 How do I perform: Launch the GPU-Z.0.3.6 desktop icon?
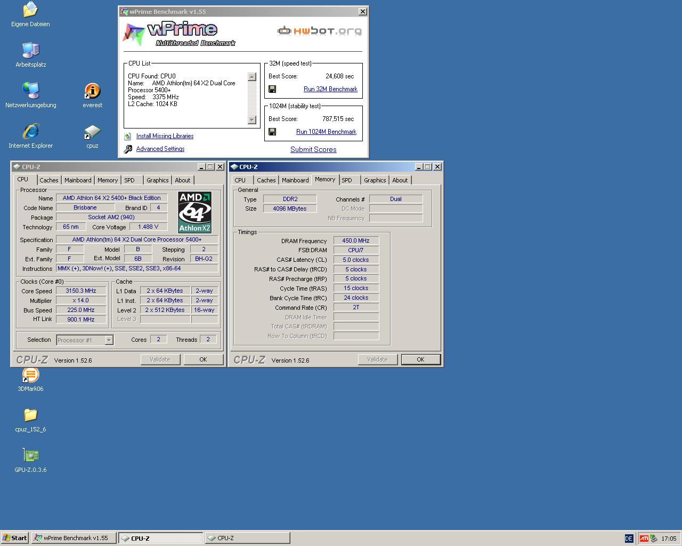[x=30, y=455]
